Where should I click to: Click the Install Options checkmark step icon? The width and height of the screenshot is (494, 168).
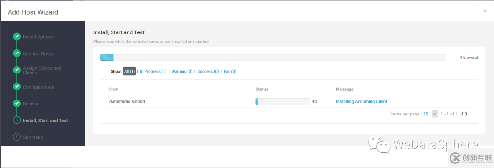click(x=17, y=37)
